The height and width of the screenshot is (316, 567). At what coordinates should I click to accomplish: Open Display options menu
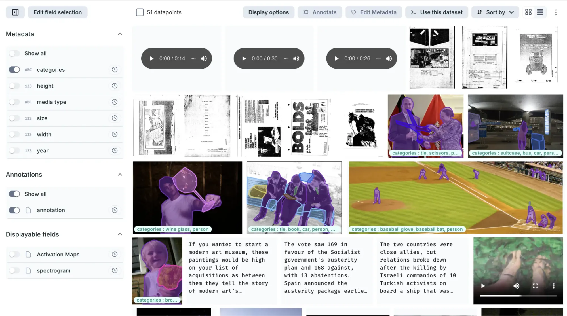tap(268, 12)
